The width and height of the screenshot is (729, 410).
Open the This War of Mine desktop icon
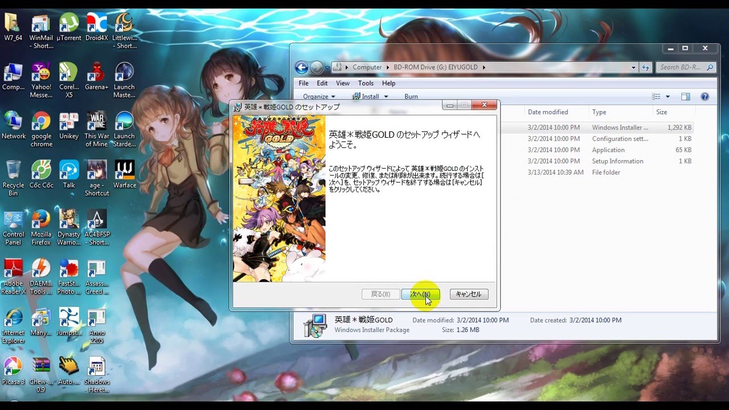(x=97, y=130)
